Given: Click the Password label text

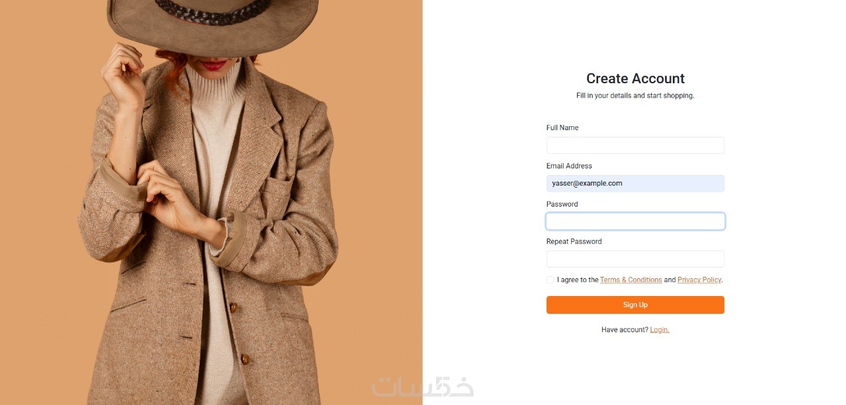Looking at the screenshot, I should coord(562,204).
